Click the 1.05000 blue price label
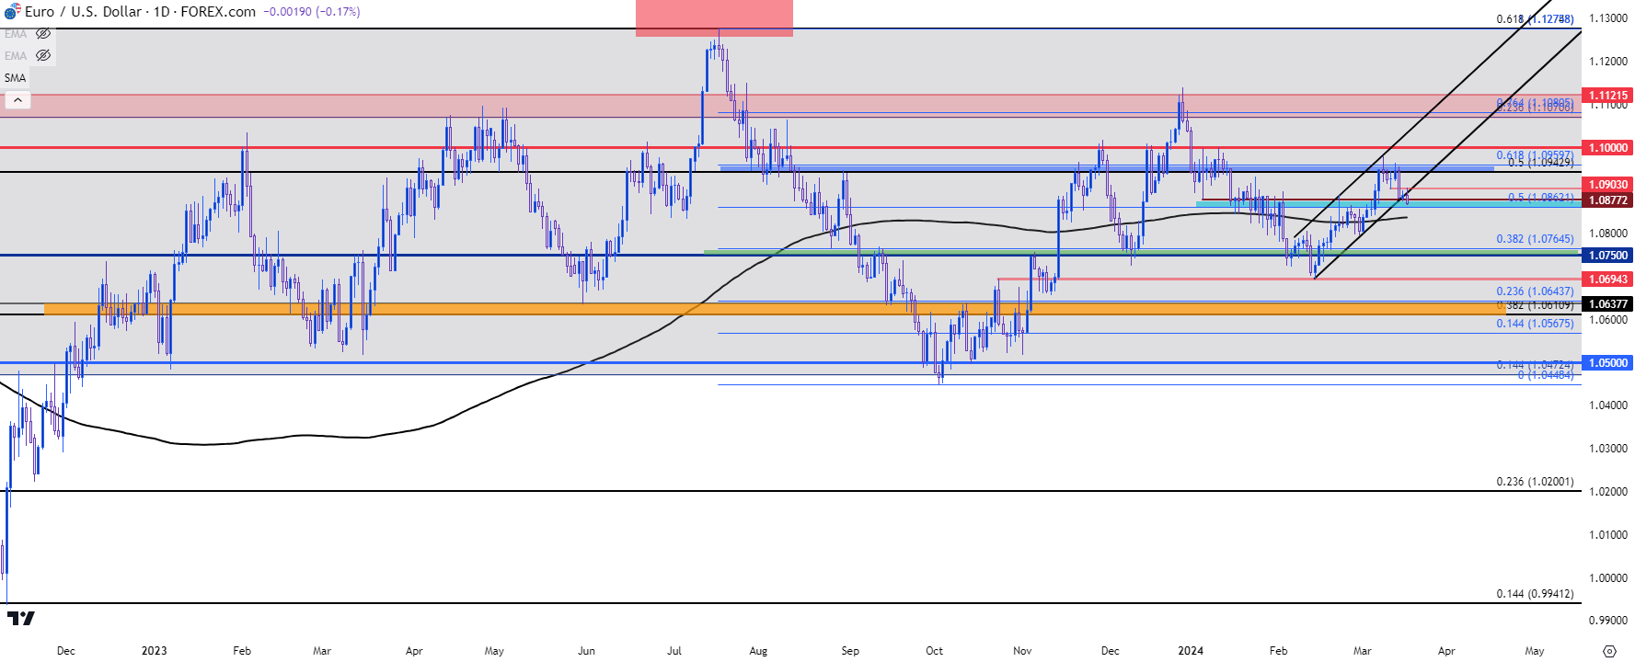The width and height of the screenshot is (1635, 662). [x=1606, y=363]
